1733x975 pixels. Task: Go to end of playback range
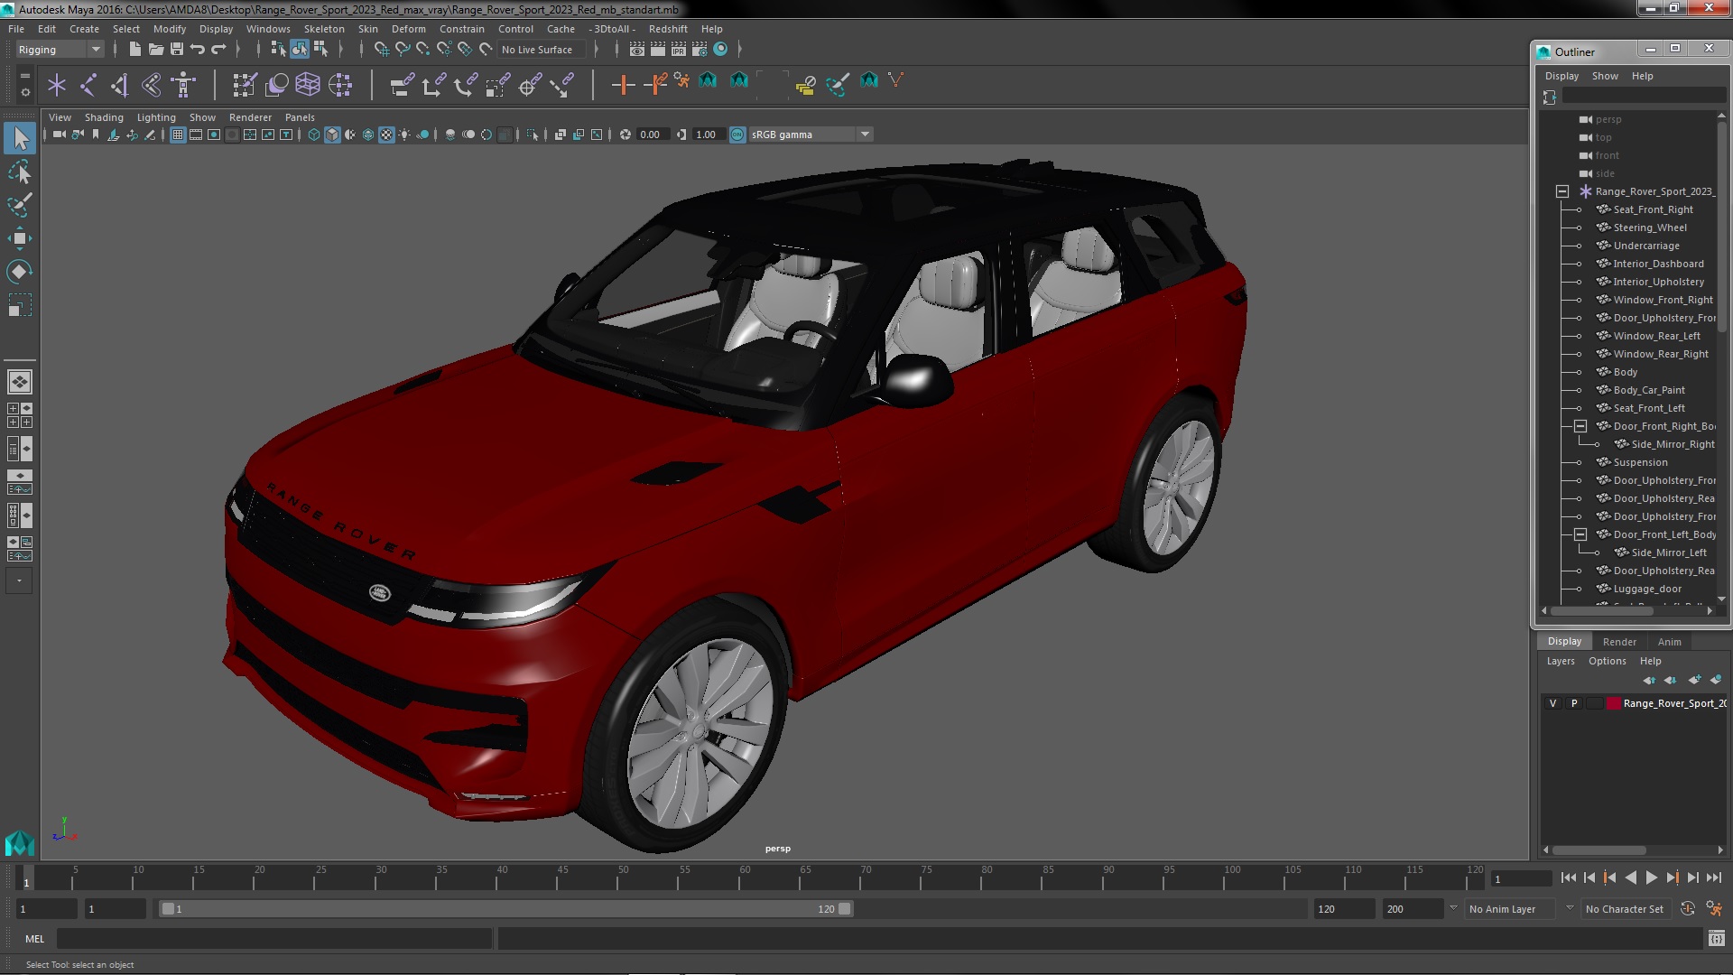click(x=1714, y=877)
